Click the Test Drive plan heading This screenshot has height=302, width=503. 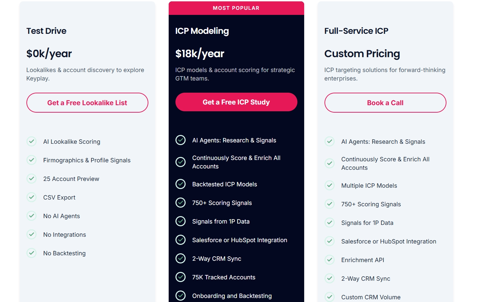(46, 31)
